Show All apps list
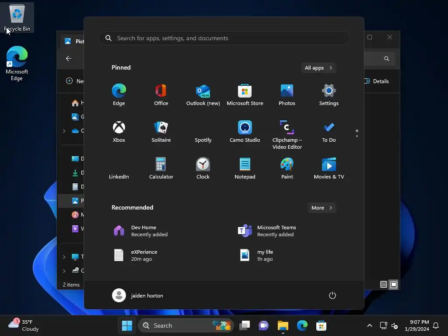Viewport: 448px width, 336px height. pos(318,68)
